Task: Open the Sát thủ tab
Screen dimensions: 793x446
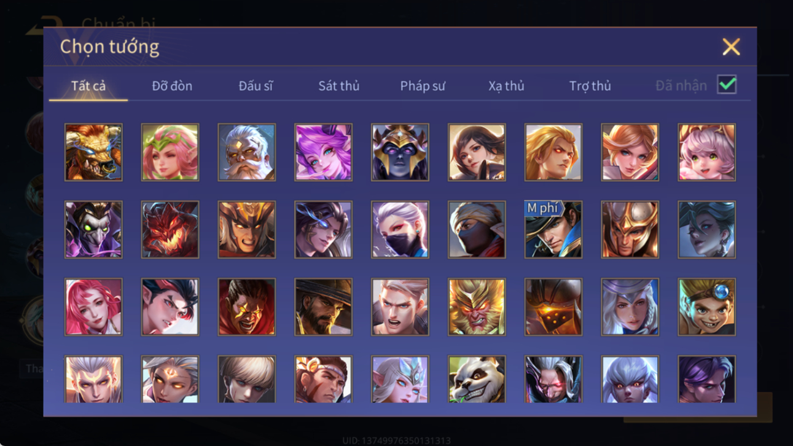Action: [338, 86]
